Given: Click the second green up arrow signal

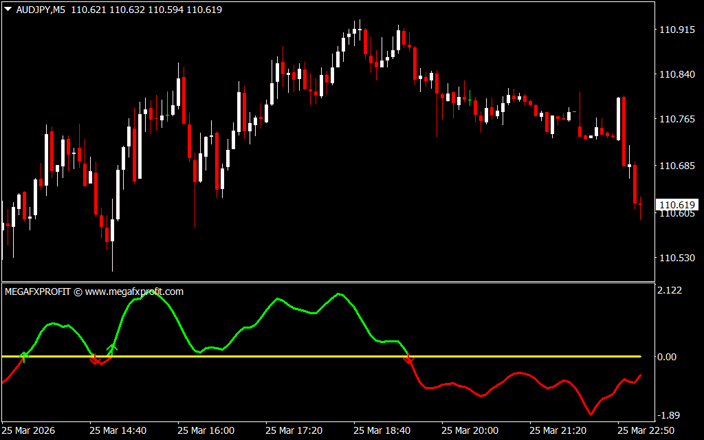Looking at the screenshot, I should tap(113, 348).
